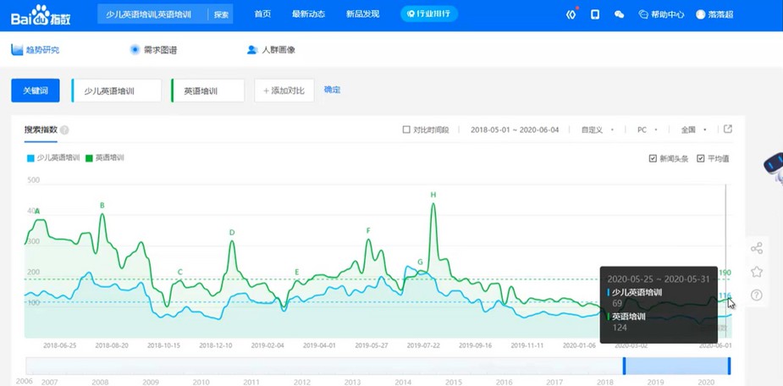Screen dimensions: 783x386
Task: Switch to 趋势研究 tab
Action: 36,50
